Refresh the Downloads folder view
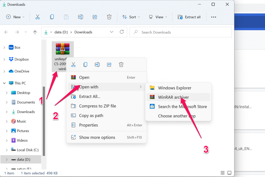Viewport: 265px width, 177px height. pyautogui.click(x=122, y=32)
